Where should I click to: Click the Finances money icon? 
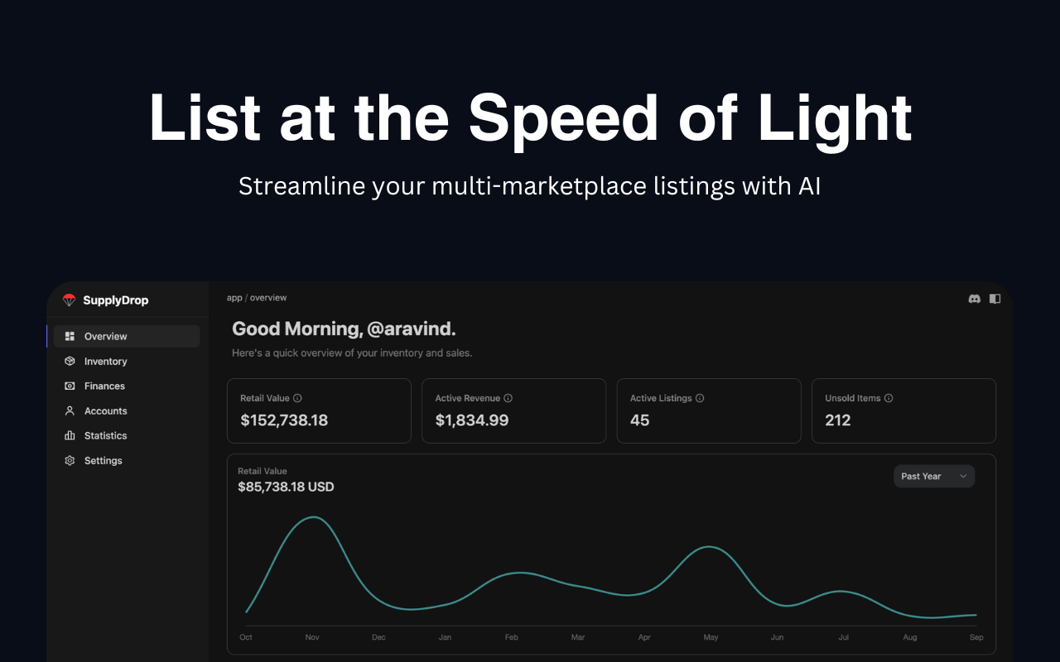pos(70,386)
